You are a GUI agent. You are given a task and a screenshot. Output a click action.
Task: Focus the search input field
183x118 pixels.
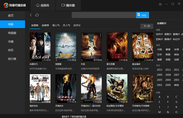click(x=104, y=15)
